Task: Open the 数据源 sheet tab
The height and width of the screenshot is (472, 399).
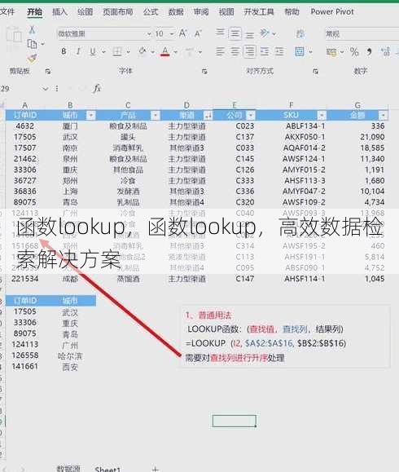Action: [x=68, y=469]
